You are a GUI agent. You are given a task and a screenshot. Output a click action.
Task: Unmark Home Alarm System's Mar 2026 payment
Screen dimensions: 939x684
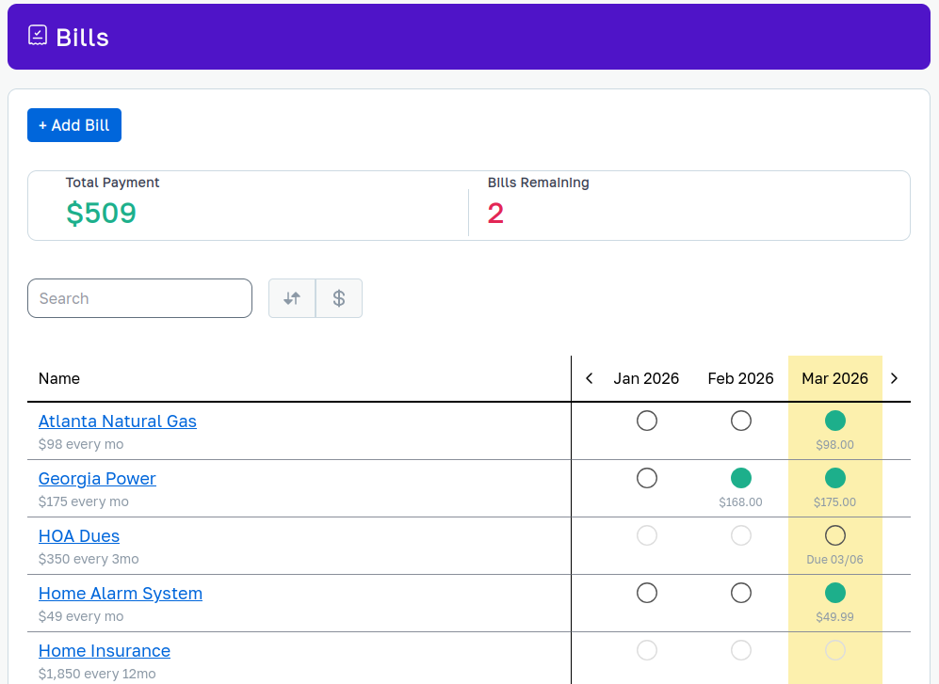pyautogui.click(x=834, y=593)
